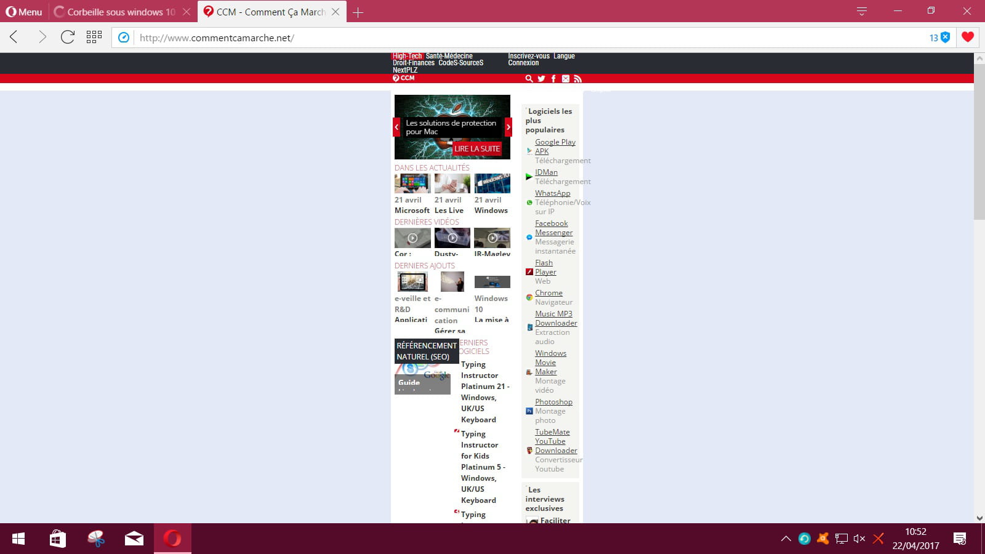The width and height of the screenshot is (985, 554).
Task: Open the Santé-Médecine section
Action: point(449,56)
